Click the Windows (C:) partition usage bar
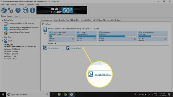 point(117,36)
